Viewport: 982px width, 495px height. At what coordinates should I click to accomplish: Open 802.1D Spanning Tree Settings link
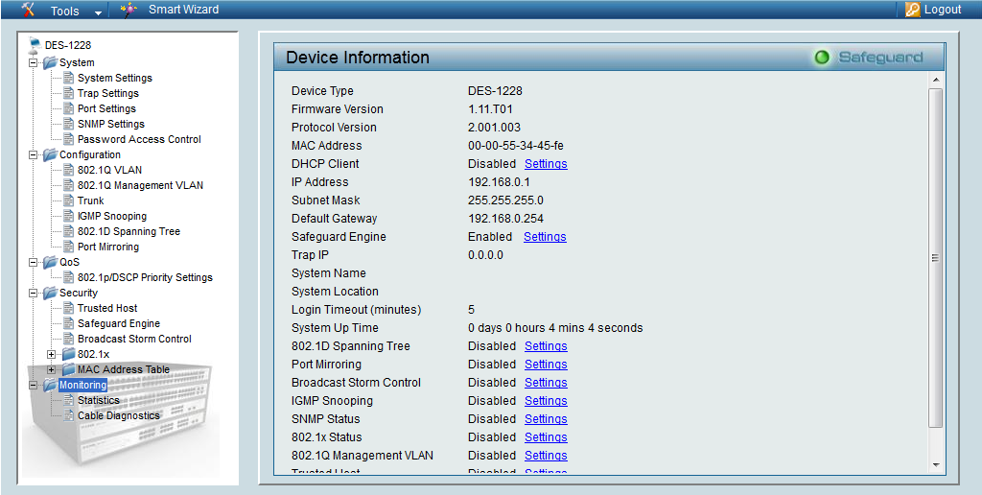546,346
